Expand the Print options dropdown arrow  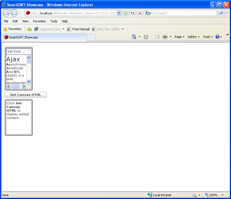coord(170,37)
